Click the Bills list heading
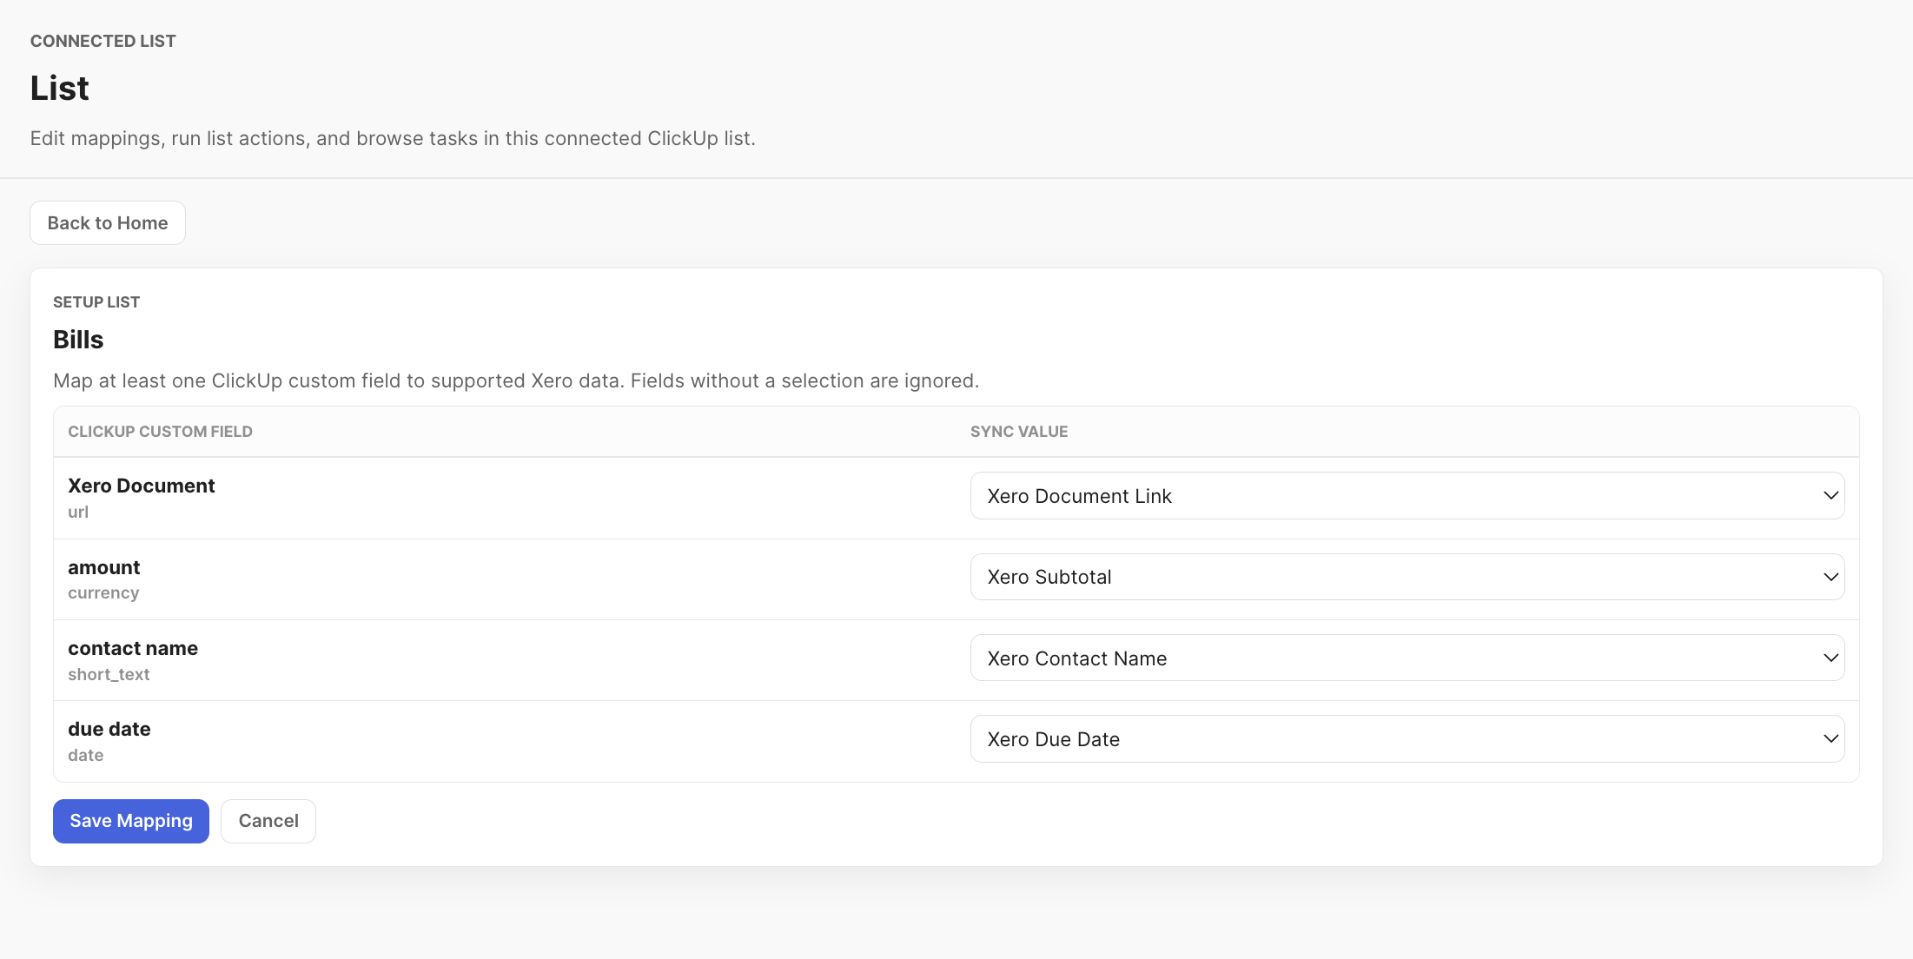 click(x=78, y=340)
